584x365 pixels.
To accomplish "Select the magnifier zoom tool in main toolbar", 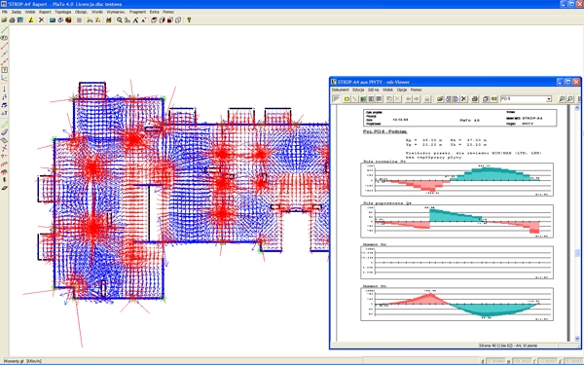I will click(119, 20).
